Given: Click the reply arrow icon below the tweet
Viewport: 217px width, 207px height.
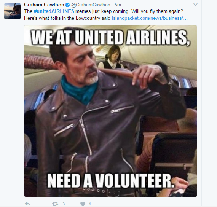Looking at the screenshot, I should pyautogui.click(x=27, y=204).
